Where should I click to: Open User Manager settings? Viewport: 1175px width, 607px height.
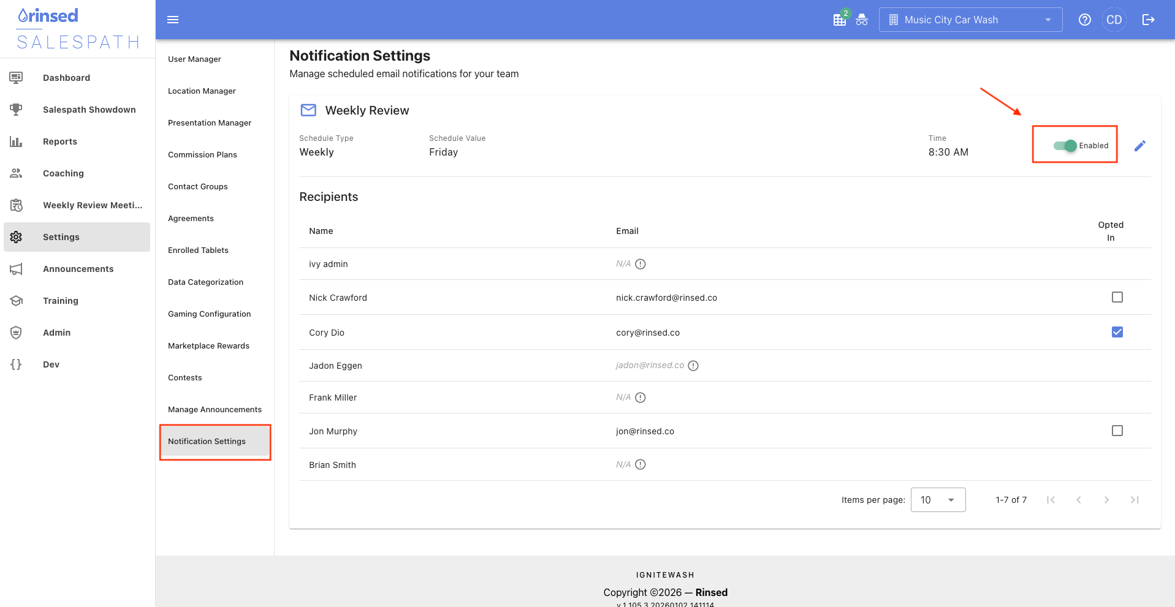coord(194,59)
